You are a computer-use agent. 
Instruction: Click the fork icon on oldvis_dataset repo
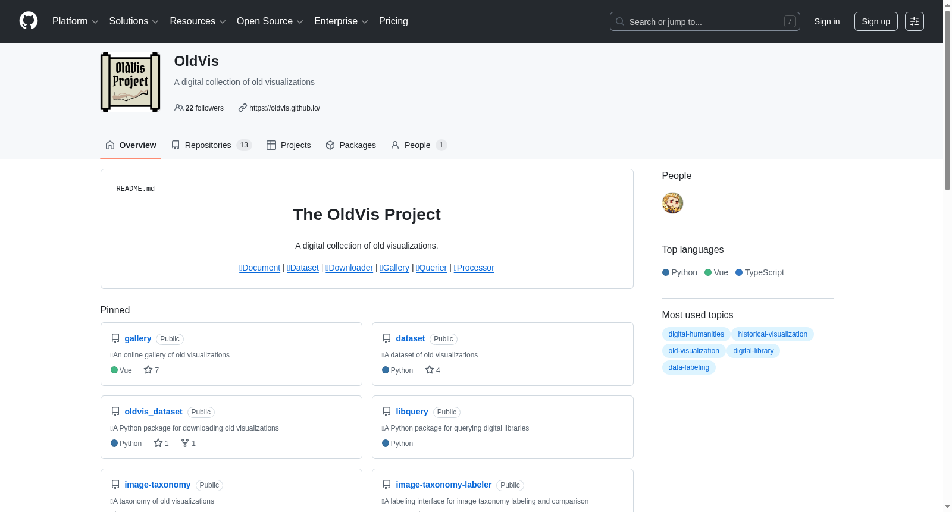tap(185, 443)
